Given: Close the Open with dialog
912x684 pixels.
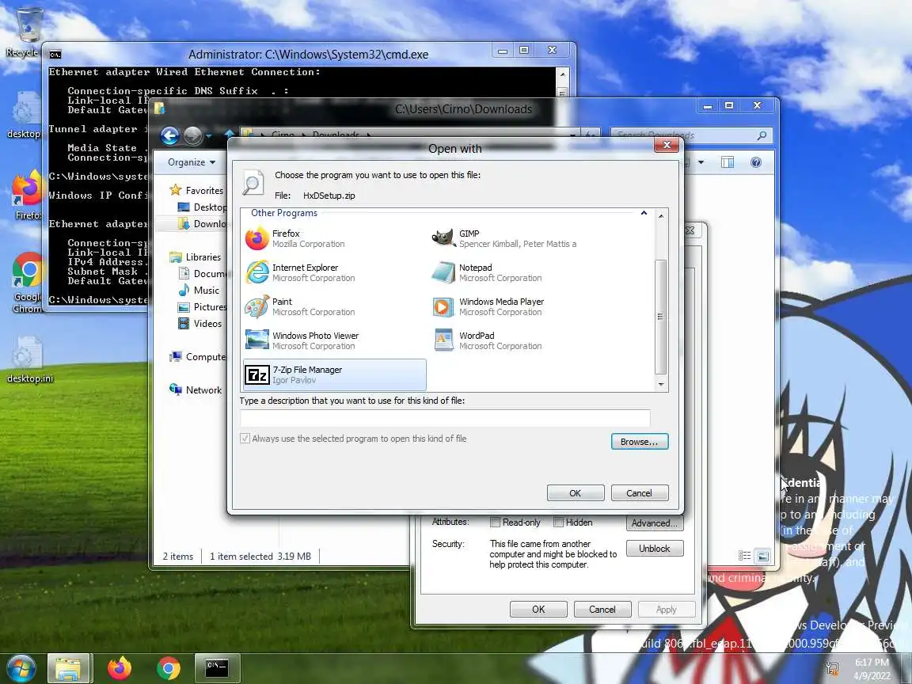Looking at the screenshot, I should 667,145.
